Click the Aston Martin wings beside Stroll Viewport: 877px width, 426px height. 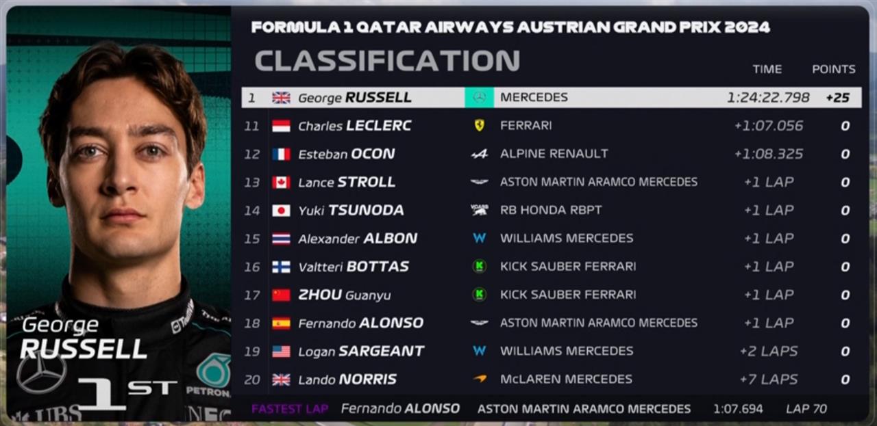click(x=480, y=182)
